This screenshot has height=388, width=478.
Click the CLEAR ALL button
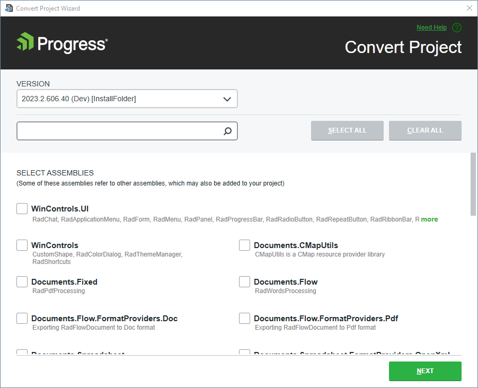coord(425,130)
